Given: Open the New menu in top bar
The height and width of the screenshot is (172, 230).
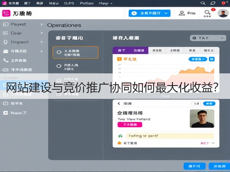Looking at the screenshot, I should (x=54, y=3).
